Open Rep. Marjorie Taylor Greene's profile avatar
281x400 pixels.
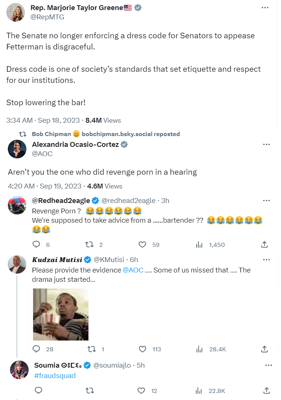pyautogui.click(x=16, y=12)
